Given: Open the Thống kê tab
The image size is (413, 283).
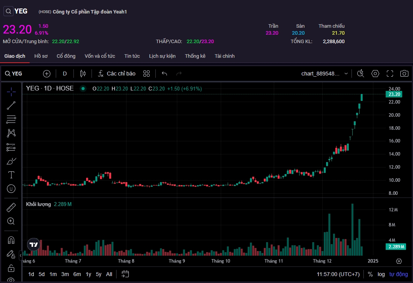Looking at the screenshot, I should point(195,56).
